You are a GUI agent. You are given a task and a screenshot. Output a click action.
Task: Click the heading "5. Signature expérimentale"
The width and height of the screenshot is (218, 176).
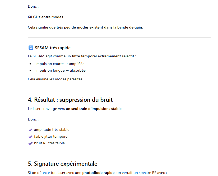[63, 164]
